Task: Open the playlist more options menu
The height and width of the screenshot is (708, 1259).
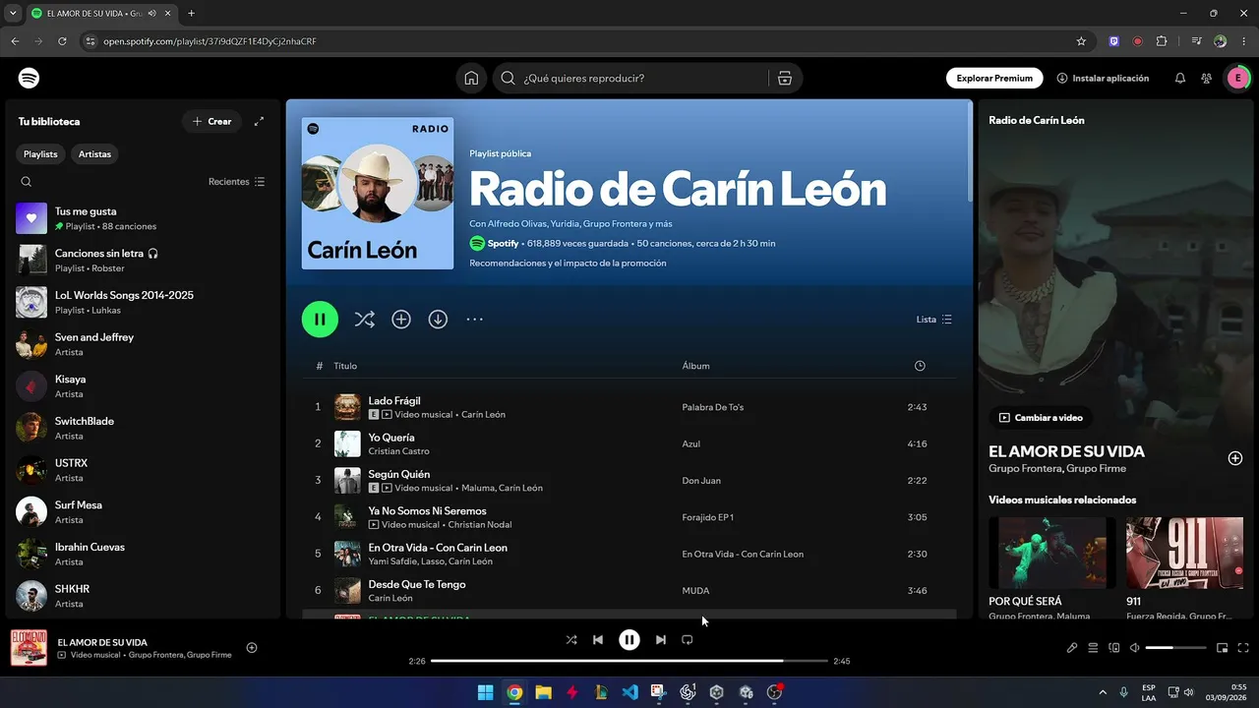Action: point(475,320)
